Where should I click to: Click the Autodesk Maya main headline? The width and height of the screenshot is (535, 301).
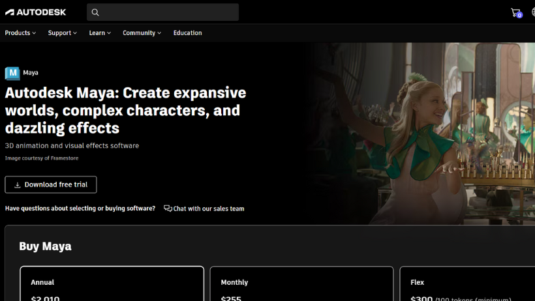125,111
